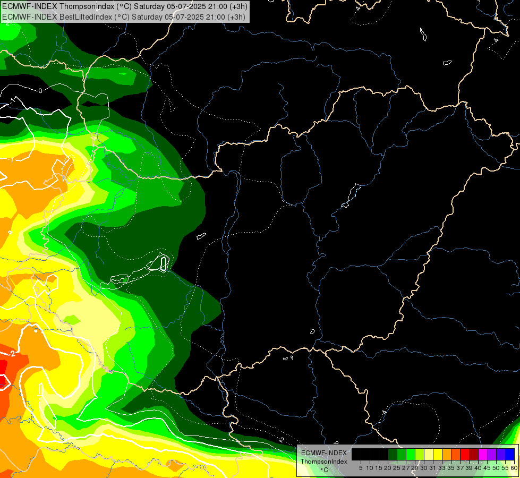The image size is (520, 478).
Task: Select the orange-red 35-37 legend swatch
Action: pos(456,454)
